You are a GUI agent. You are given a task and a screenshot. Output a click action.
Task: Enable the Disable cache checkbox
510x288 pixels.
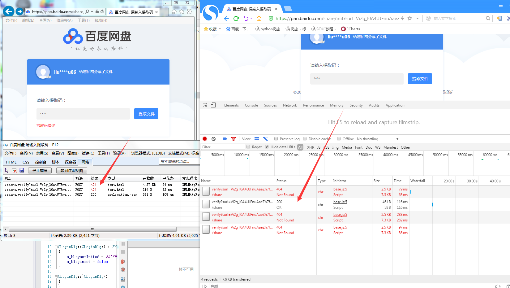305,139
